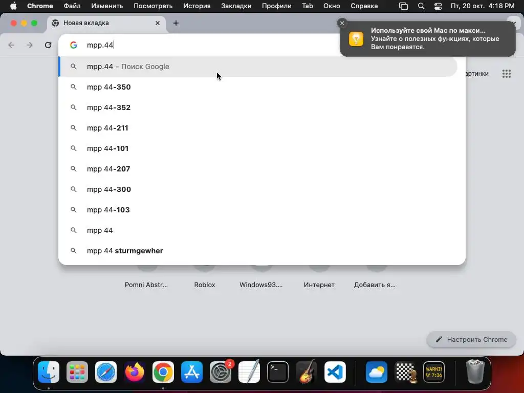Open System Preferences with badge in dock
This screenshot has width=524, height=393.
(x=221, y=372)
